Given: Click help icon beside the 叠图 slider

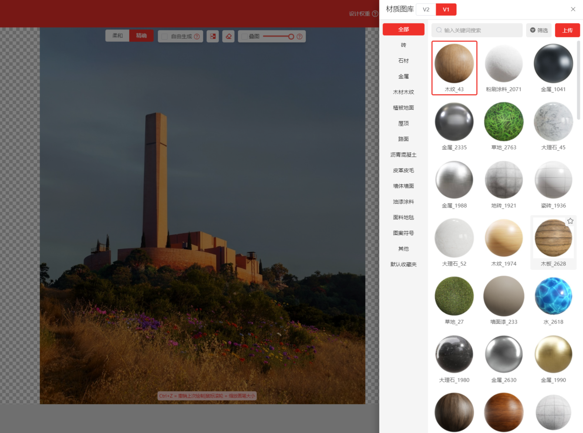Looking at the screenshot, I should click(x=299, y=37).
